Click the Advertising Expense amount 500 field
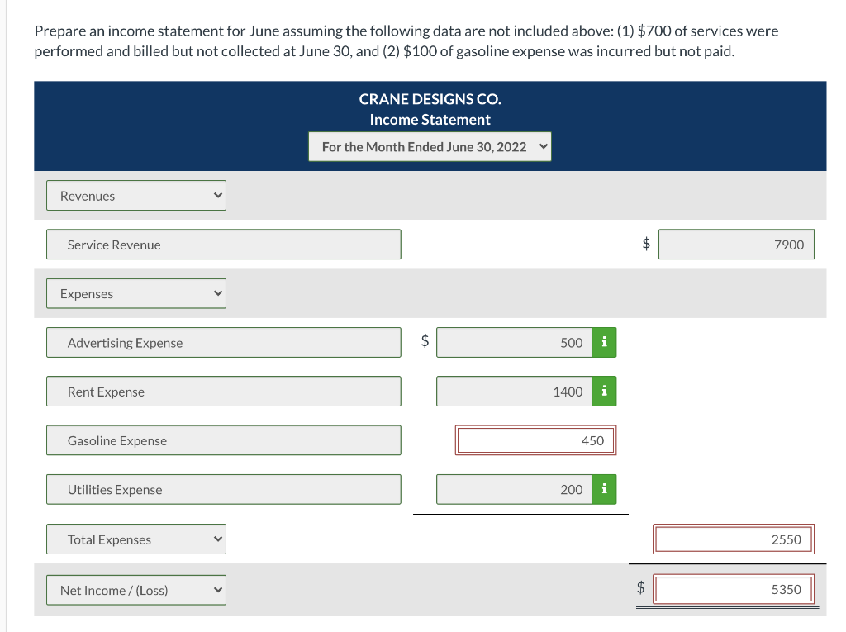Screen dimensions: 846x632 tap(514, 342)
